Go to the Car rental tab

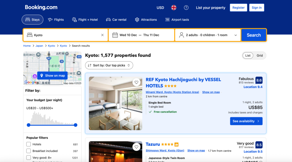[116, 20]
